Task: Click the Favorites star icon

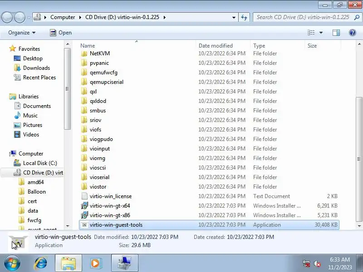Action: [x=12, y=49]
